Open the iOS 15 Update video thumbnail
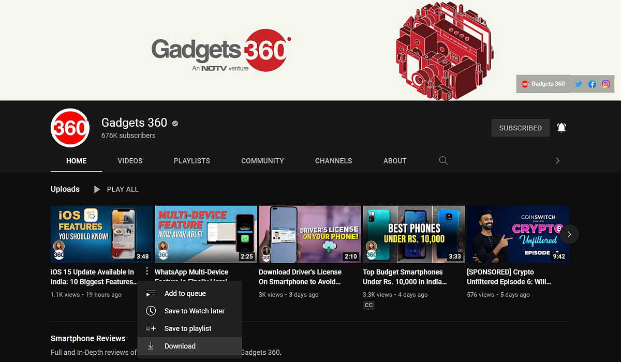The image size is (621, 362). point(101,234)
